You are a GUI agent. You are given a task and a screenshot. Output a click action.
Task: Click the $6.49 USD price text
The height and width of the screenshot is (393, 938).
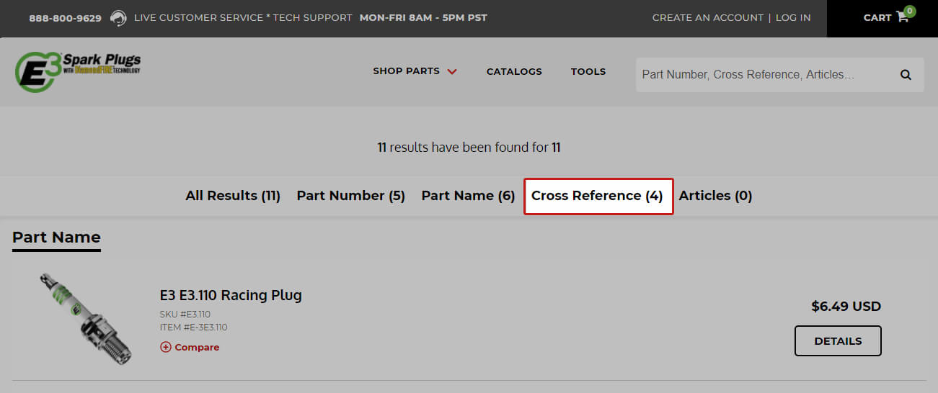tap(846, 307)
